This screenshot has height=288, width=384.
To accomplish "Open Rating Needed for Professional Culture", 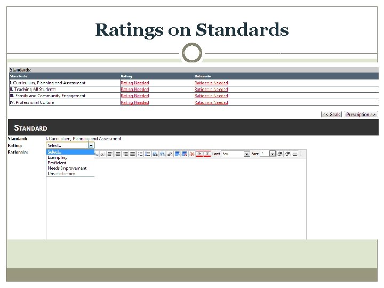I will (x=135, y=102).
